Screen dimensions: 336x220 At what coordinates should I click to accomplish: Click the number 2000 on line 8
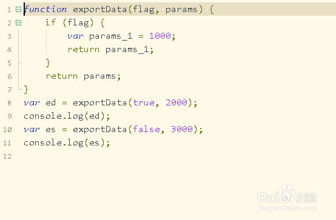click(x=176, y=103)
